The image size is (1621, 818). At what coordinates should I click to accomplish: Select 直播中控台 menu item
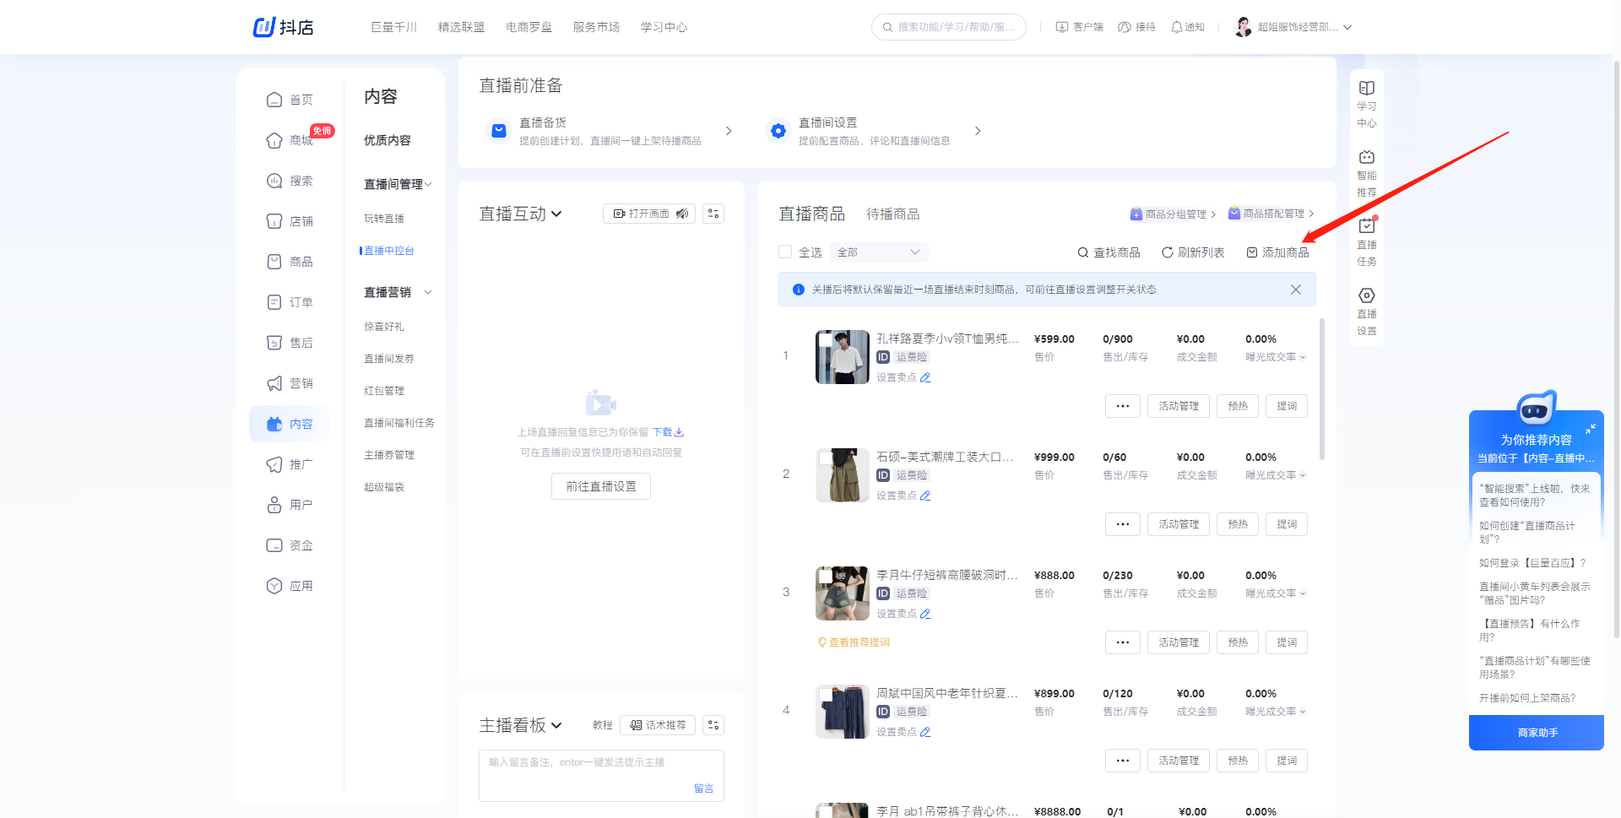pos(388,251)
